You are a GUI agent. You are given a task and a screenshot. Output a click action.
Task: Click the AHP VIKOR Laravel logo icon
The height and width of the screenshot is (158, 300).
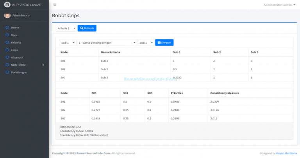pos(7,5)
